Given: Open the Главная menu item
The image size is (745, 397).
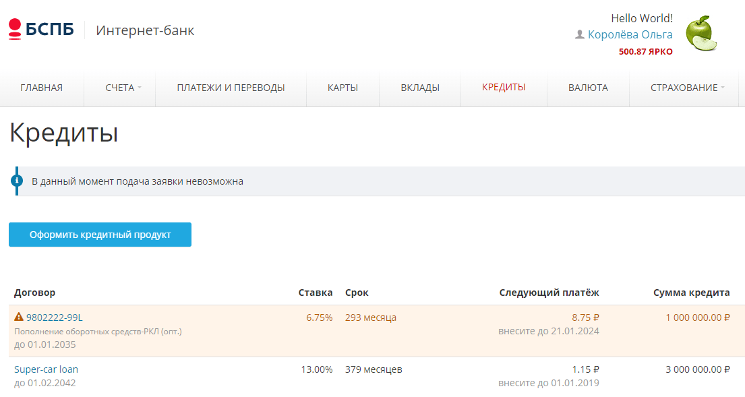Looking at the screenshot, I should click(x=41, y=88).
